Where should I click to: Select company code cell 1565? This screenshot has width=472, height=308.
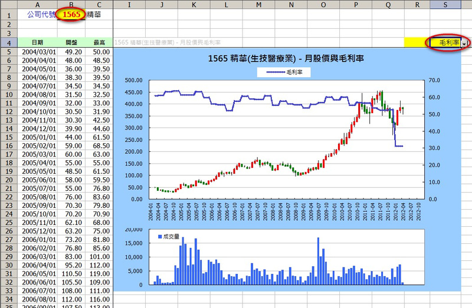click(71, 14)
